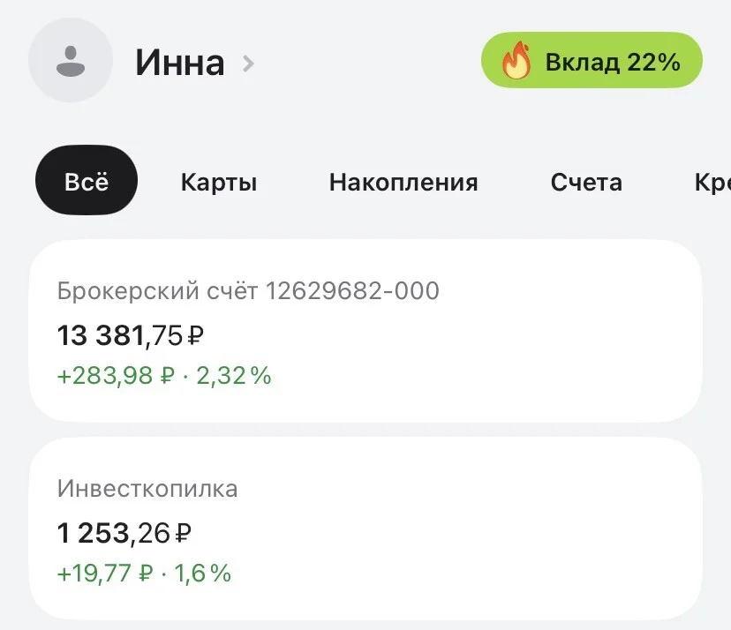Open the Вклад 22% offer
This screenshot has width=731, height=630.
point(592,60)
